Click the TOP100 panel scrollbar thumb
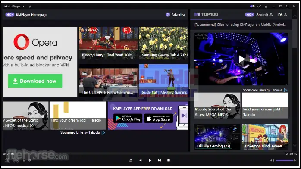The width and height of the screenshot is (301, 169). (295, 34)
